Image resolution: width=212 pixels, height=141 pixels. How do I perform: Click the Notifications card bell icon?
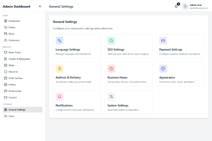(x=59, y=97)
